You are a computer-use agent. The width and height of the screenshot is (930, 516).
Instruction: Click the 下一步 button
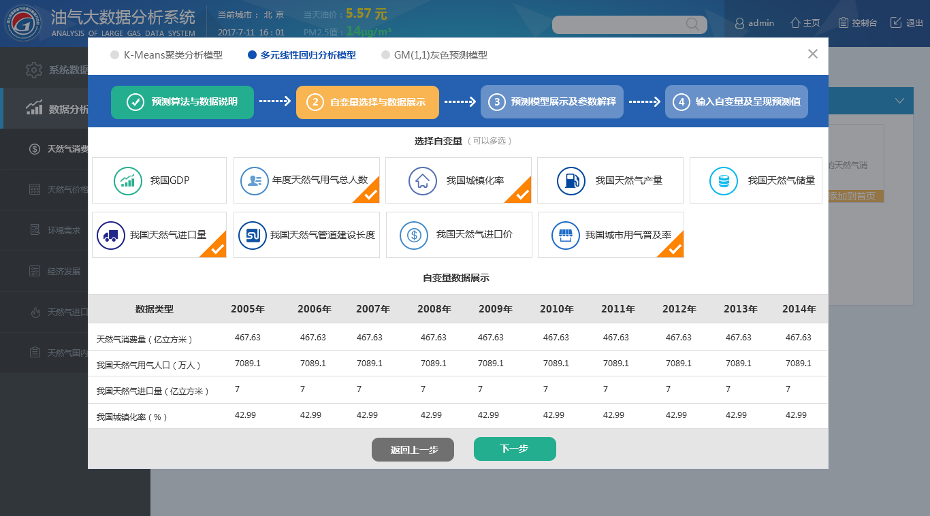click(x=515, y=449)
